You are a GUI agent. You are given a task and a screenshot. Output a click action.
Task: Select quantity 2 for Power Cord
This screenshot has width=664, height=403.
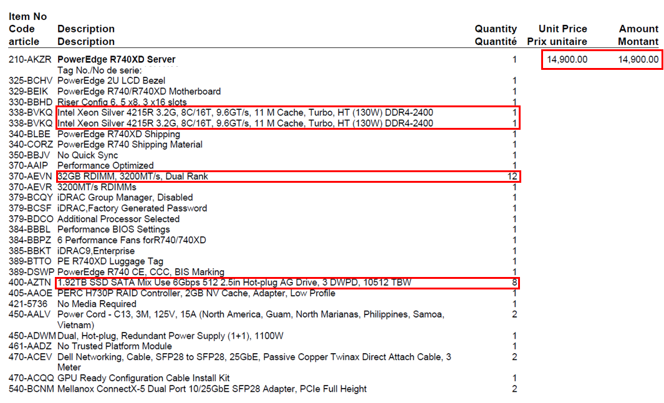(514, 314)
